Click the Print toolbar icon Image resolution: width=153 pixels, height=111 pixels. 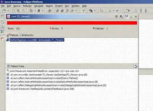pyautogui.click(x=23, y=11)
